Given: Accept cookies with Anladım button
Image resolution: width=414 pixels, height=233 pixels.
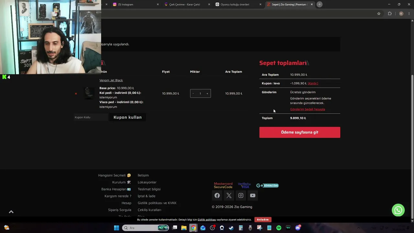Looking at the screenshot, I should [x=263, y=220].
